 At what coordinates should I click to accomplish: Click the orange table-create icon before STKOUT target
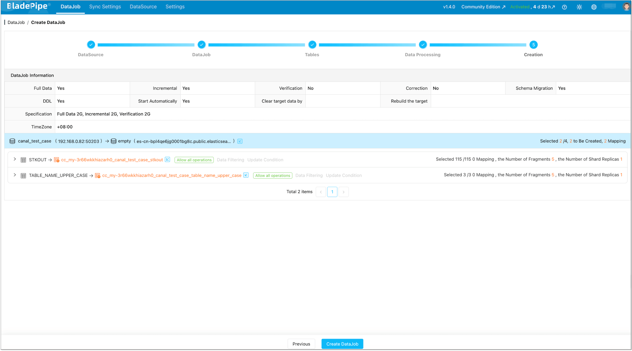click(x=56, y=159)
